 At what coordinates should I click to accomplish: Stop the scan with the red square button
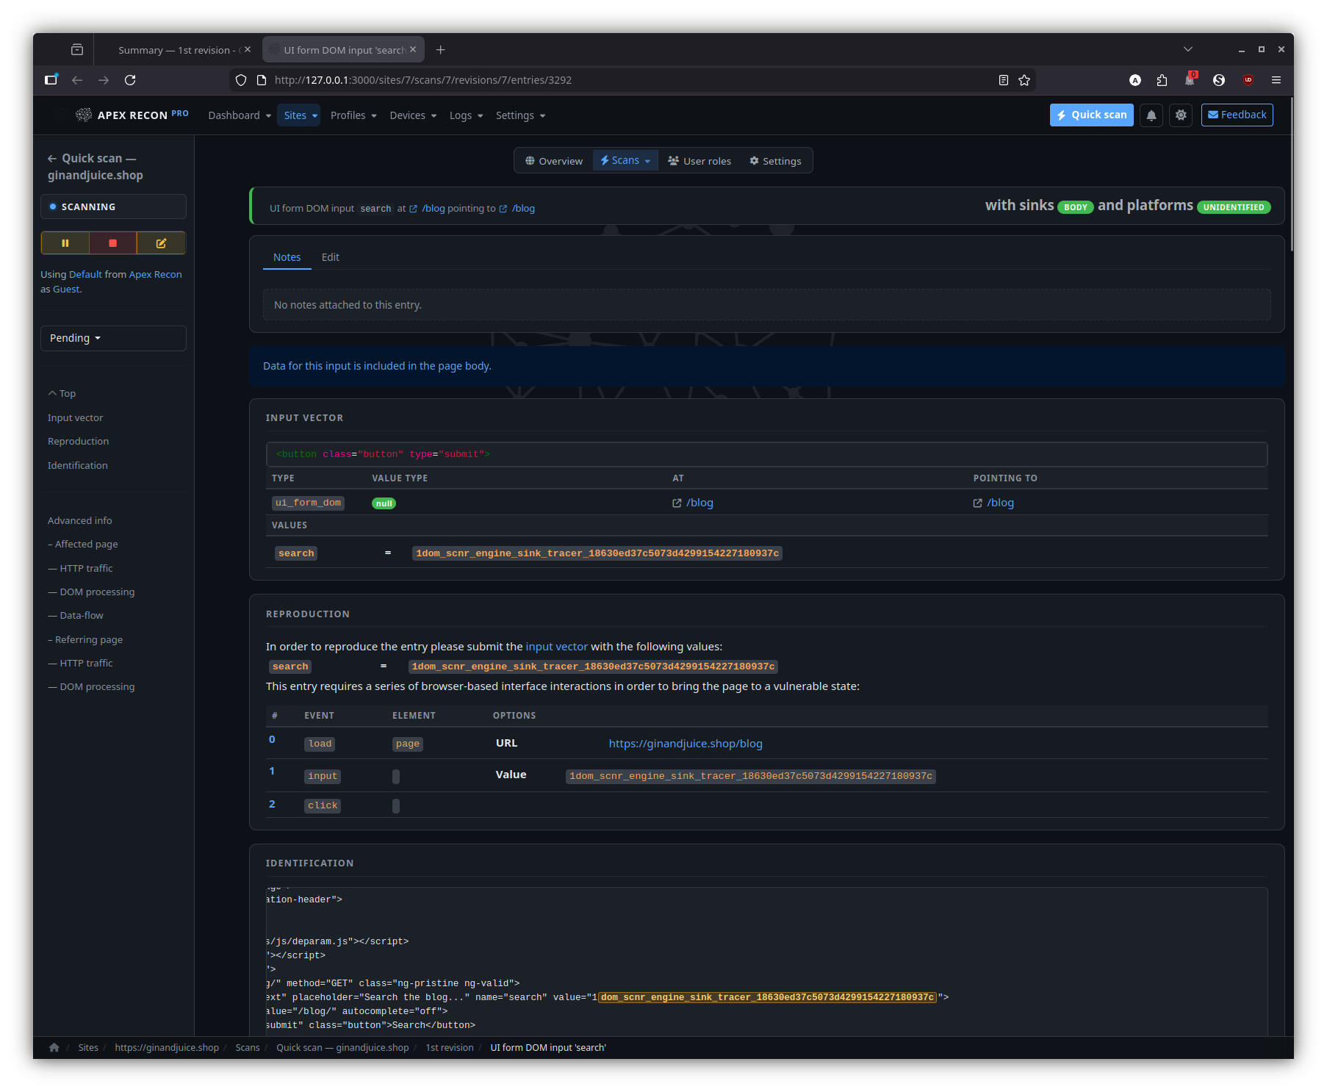pos(113,243)
